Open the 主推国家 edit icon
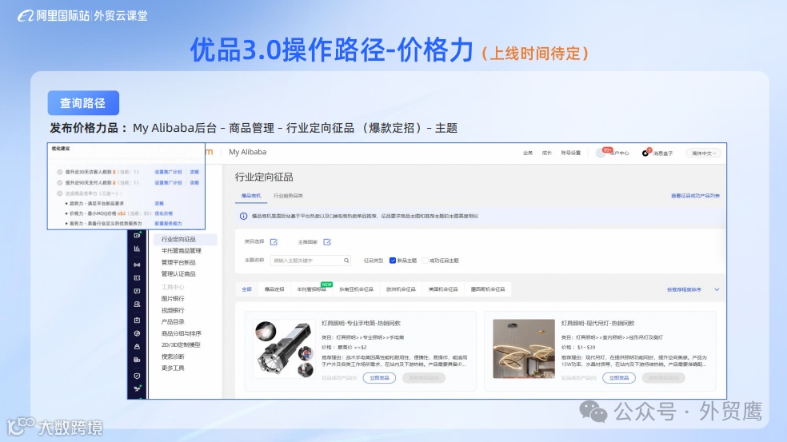 (327, 242)
